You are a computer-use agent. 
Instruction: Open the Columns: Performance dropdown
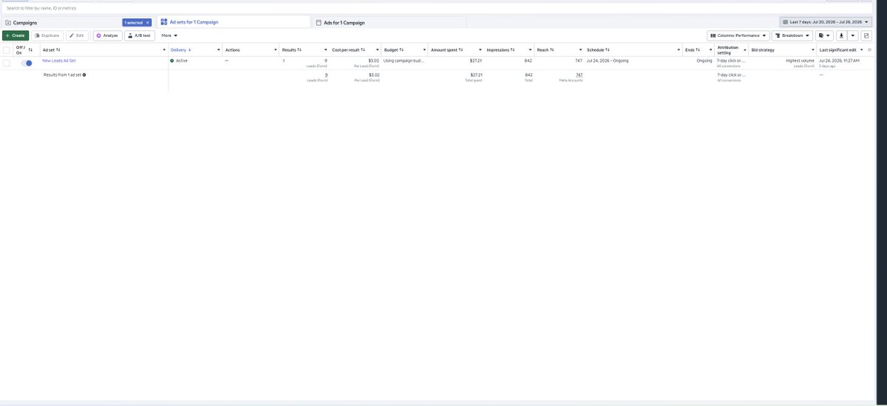tap(738, 35)
